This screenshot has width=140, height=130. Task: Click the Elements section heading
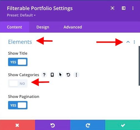[x=20, y=42]
